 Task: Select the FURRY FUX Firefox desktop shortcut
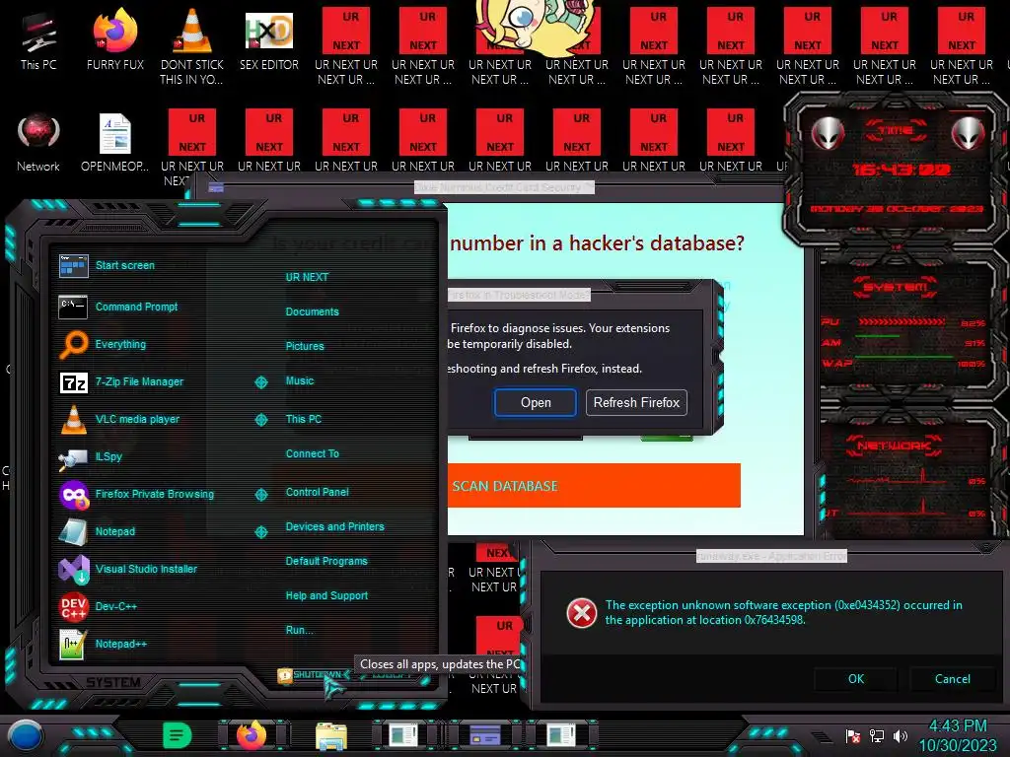point(115,39)
